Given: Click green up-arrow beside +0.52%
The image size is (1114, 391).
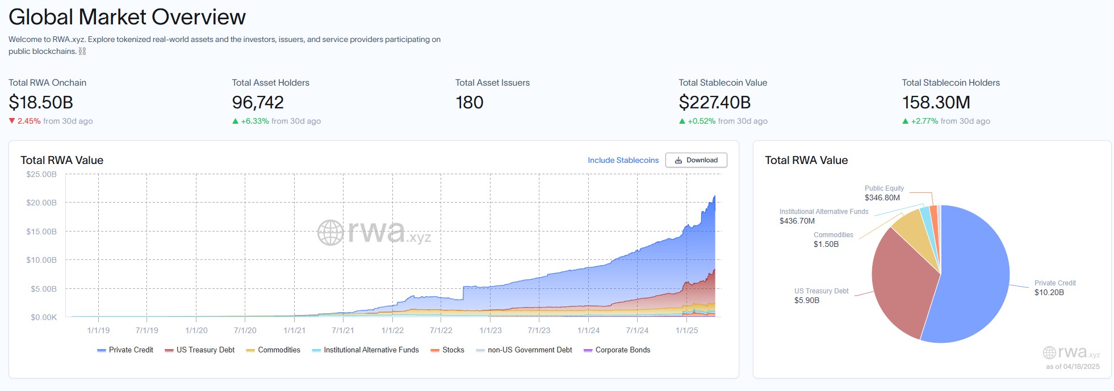Looking at the screenshot, I should point(682,121).
